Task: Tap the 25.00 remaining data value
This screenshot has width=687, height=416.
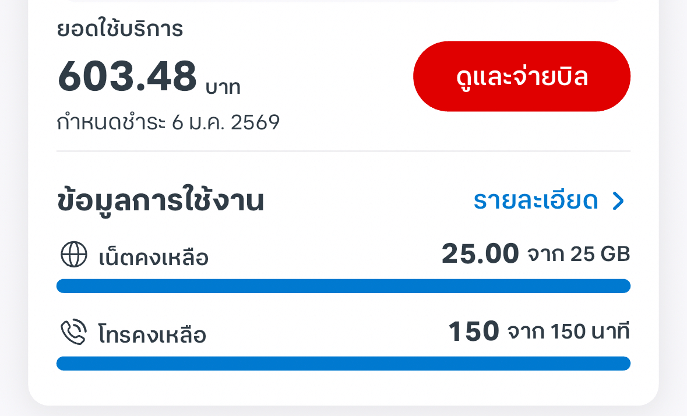Action: click(x=480, y=254)
